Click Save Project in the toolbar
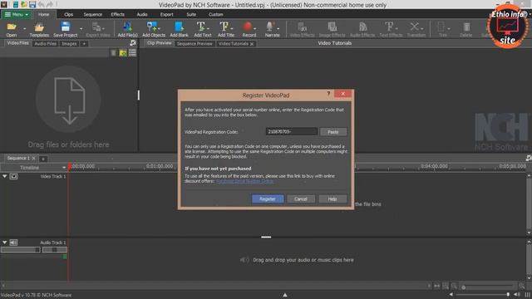532x299 pixels. tap(65, 29)
